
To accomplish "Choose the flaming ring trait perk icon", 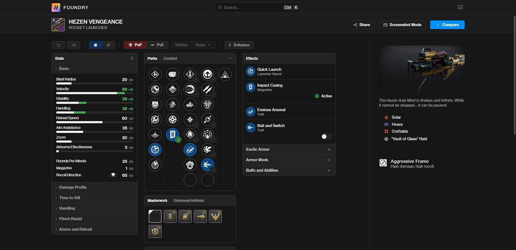I will 190,165.
